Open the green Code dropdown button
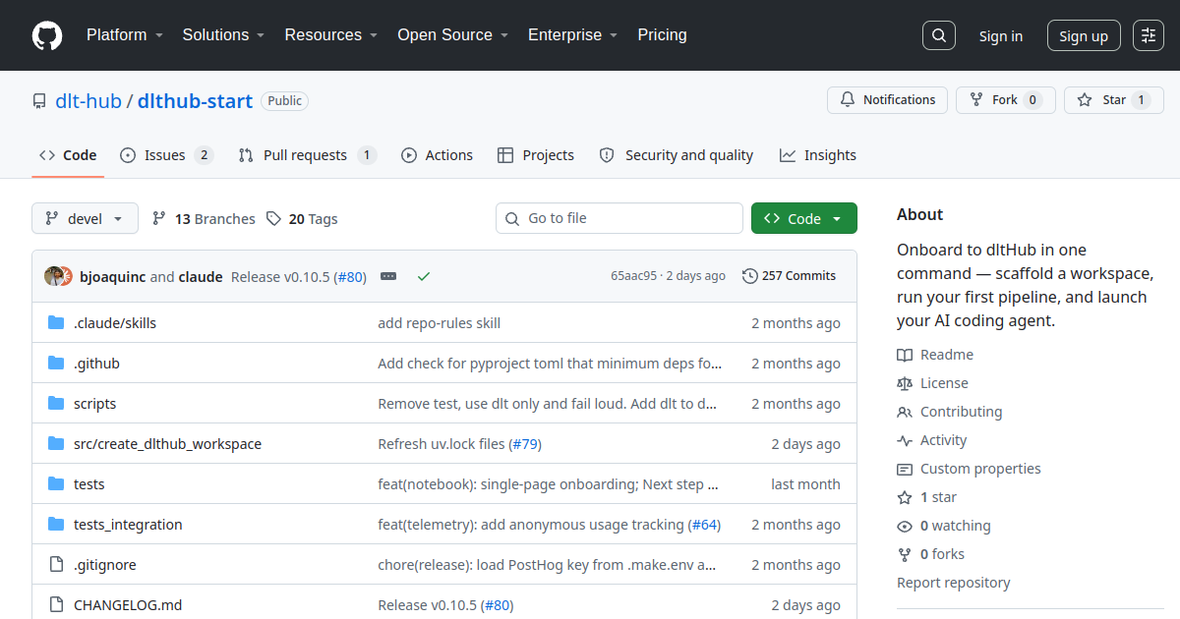 804,219
